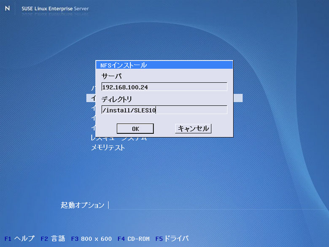Click the ディレクトリ label
This screenshot has height=247, width=329.
(x=117, y=99)
